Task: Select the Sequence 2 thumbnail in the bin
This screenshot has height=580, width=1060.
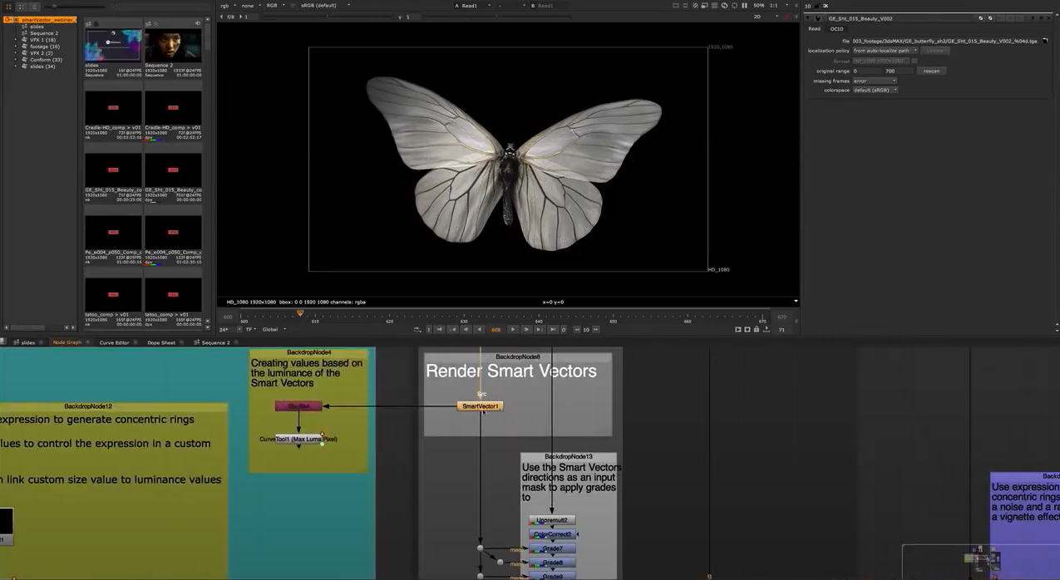Action: [173, 47]
